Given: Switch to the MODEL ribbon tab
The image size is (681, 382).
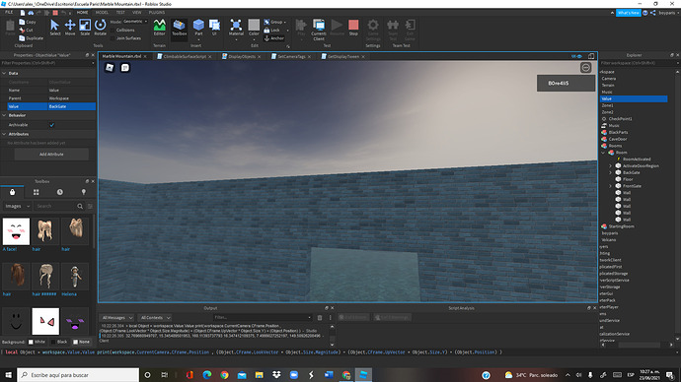Looking at the screenshot, I should (102, 12).
